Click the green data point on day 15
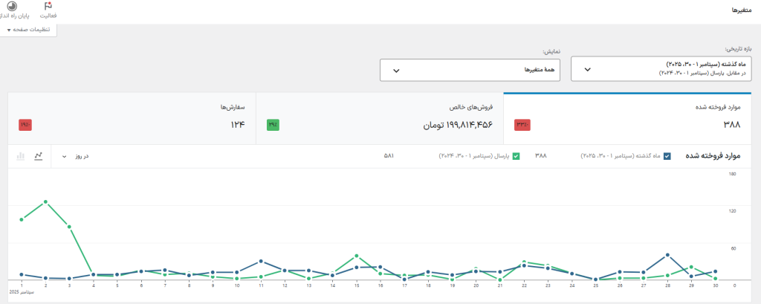The width and height of the screenshot is (761, 304). 357,256
